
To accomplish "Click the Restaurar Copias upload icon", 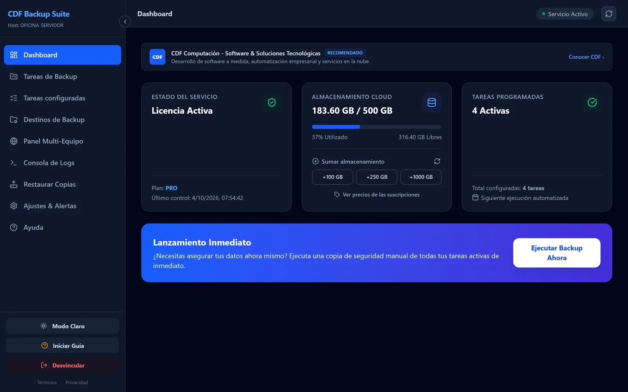I will (14, 184).
